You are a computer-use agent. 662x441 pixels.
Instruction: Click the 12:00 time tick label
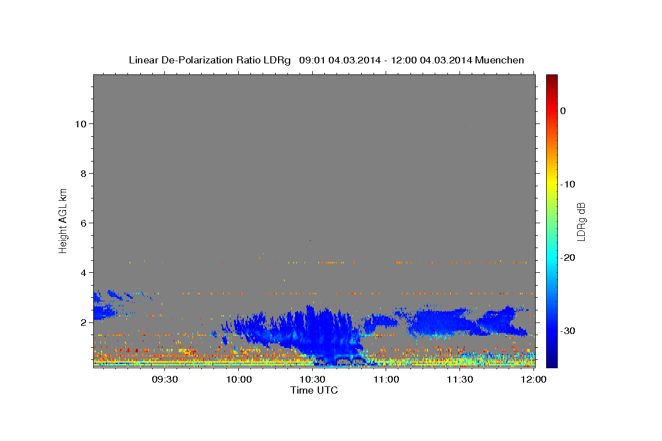pos(533,379)
